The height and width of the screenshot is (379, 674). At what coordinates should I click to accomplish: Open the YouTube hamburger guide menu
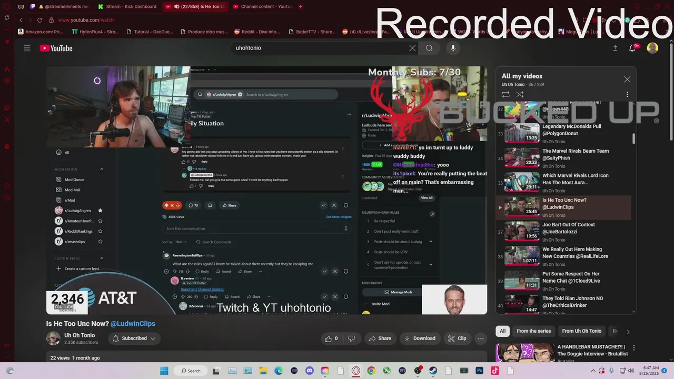tap(27, 48)
